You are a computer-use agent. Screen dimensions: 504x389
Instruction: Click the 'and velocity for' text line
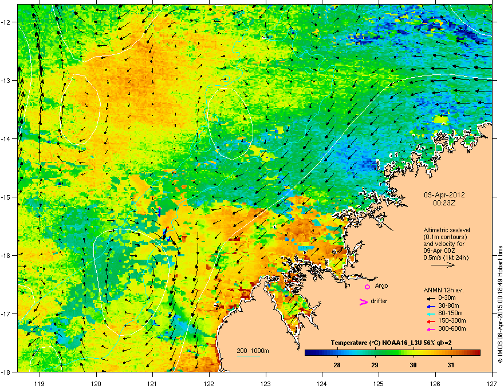point(444,244)
